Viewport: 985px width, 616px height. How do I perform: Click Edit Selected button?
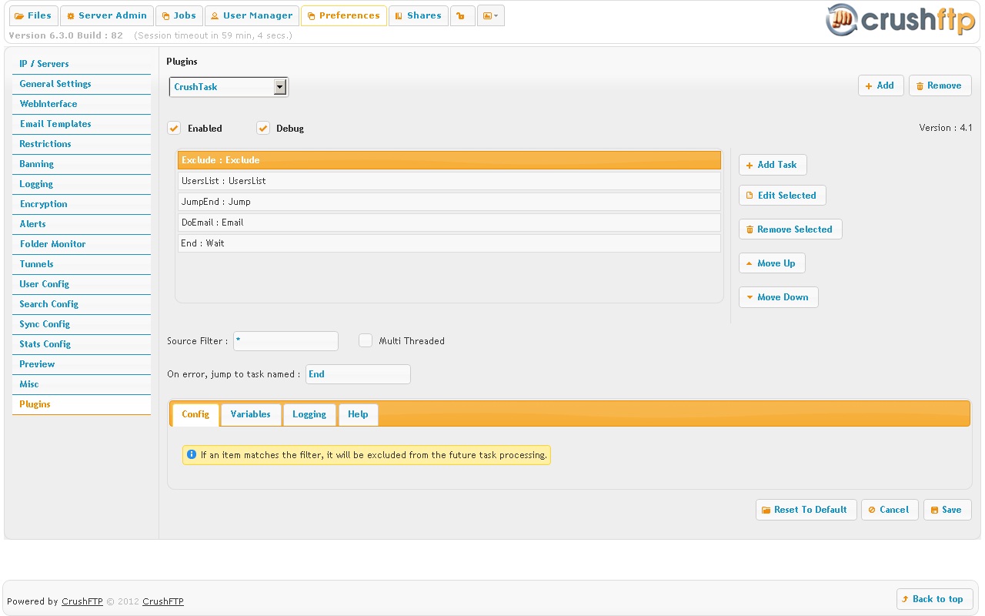(x=782, y=196)
